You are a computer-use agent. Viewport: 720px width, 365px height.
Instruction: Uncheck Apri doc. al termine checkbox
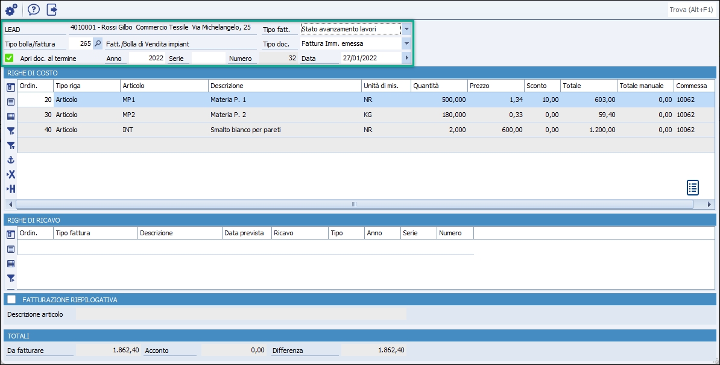(x=9, y=59)
